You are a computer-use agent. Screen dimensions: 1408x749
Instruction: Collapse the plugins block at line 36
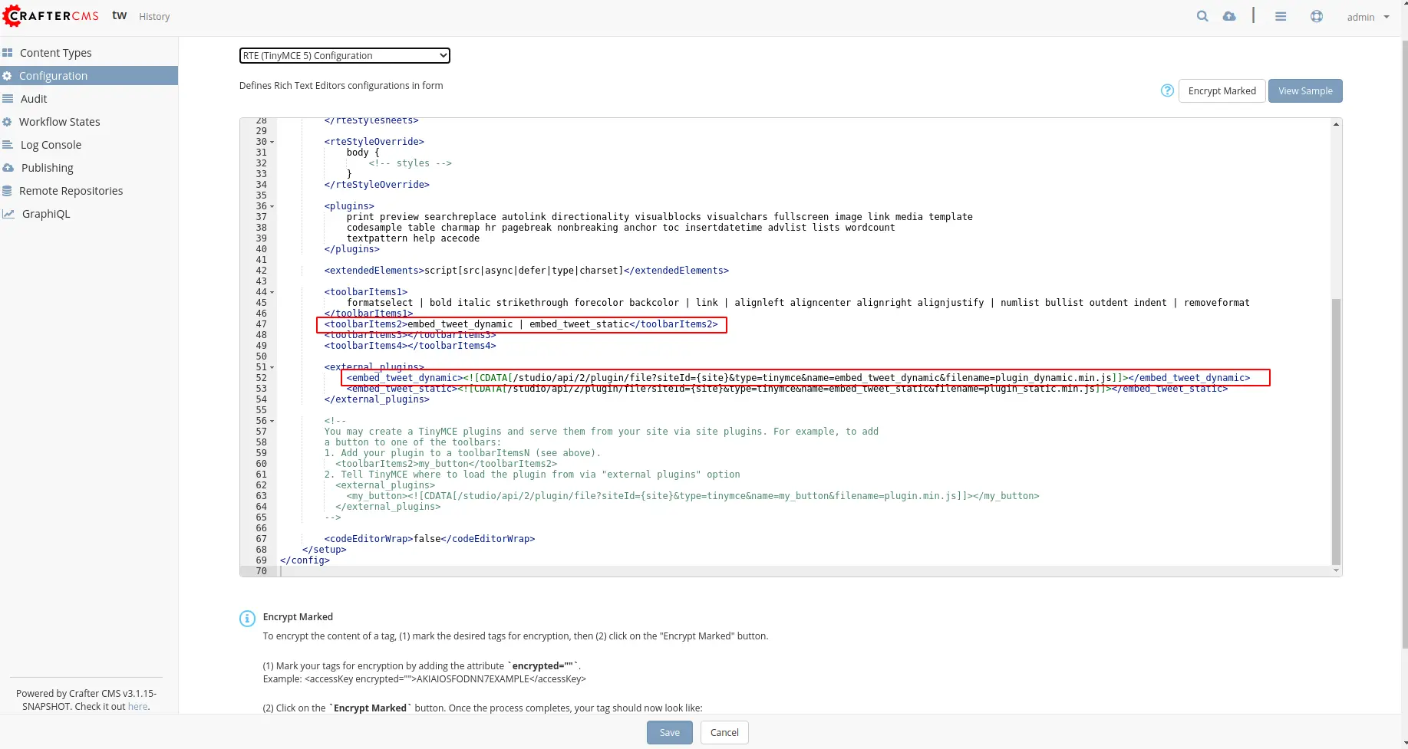(272, 207)
